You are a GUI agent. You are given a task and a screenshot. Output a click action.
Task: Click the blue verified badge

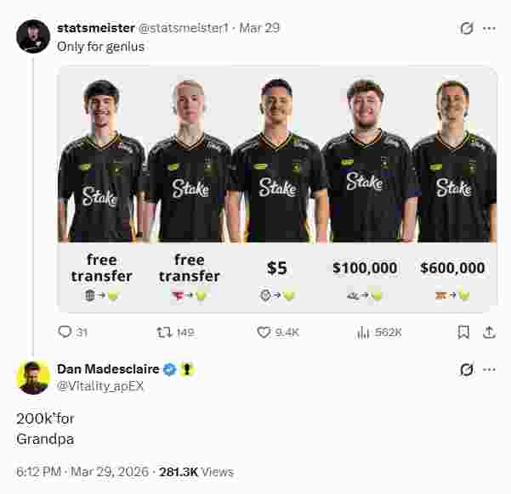pos(169,369)
